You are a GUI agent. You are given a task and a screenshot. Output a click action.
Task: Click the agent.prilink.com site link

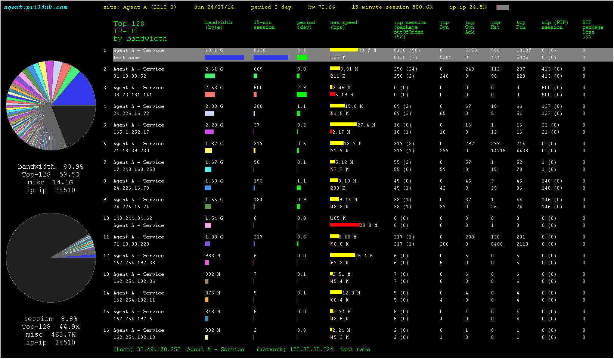36,7
